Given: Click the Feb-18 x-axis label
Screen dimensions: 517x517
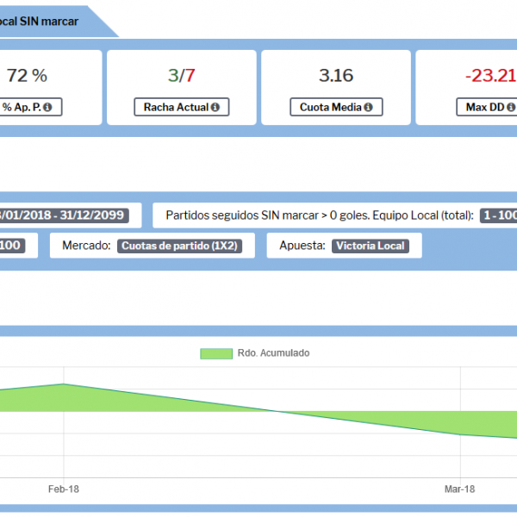Looking at the screenshot, I should (x=63, y=488).
